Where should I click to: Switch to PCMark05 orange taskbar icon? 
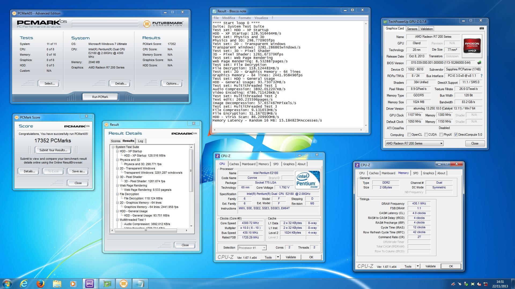point(123,284)
